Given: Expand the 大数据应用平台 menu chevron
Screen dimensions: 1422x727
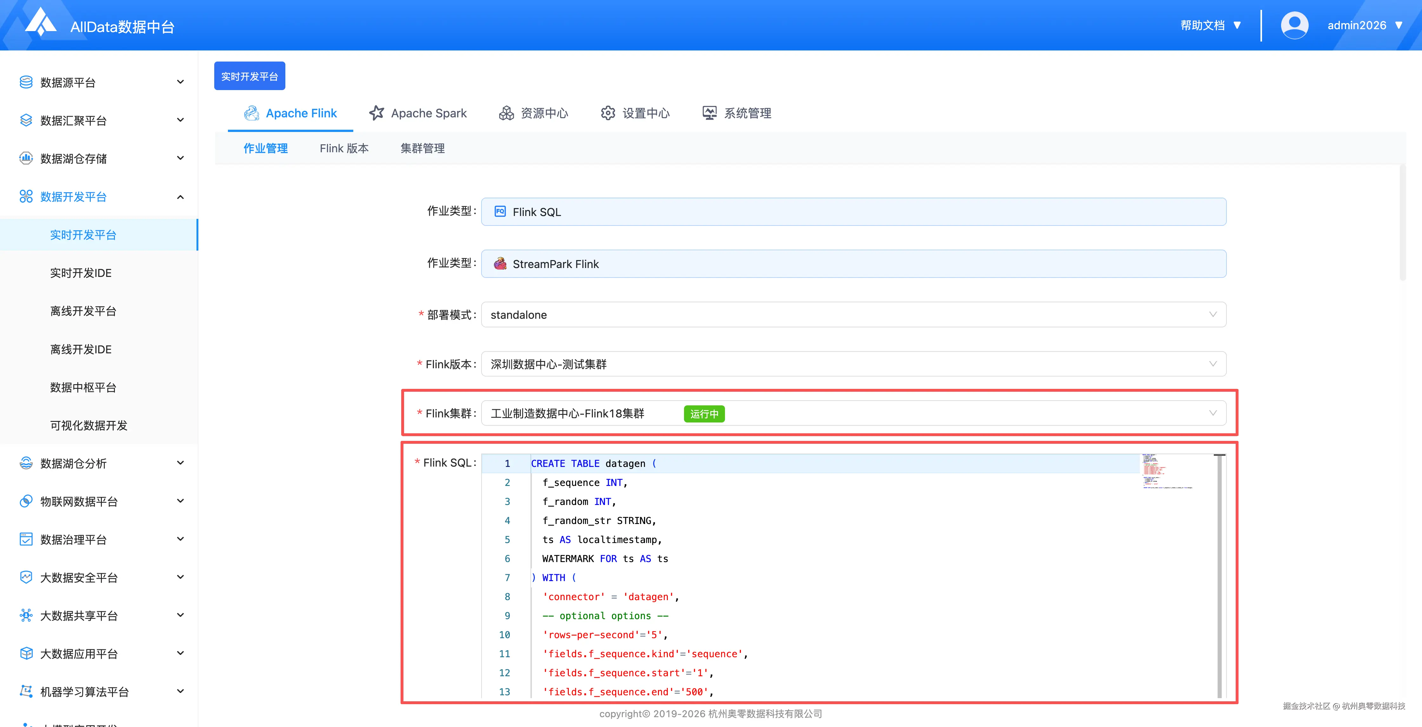Looking at the screenshot, I should (x=180, y=653).
